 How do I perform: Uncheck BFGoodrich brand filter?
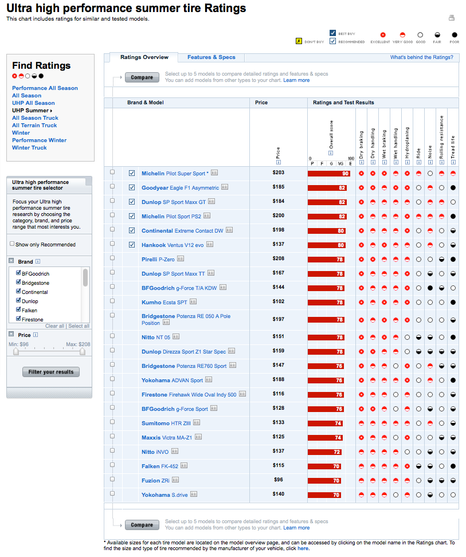pyautogui.click(x=18, y=273)
